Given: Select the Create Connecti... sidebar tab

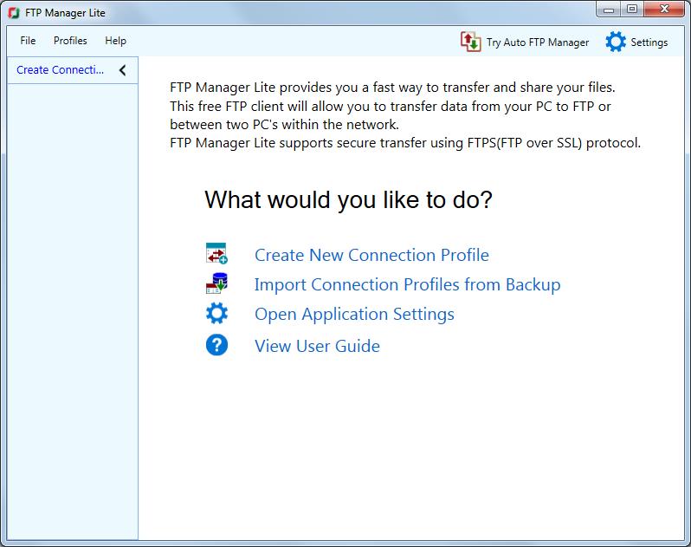Looking at the screenshot, I should point(61,69).
